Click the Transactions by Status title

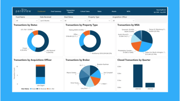click(26, 25)
